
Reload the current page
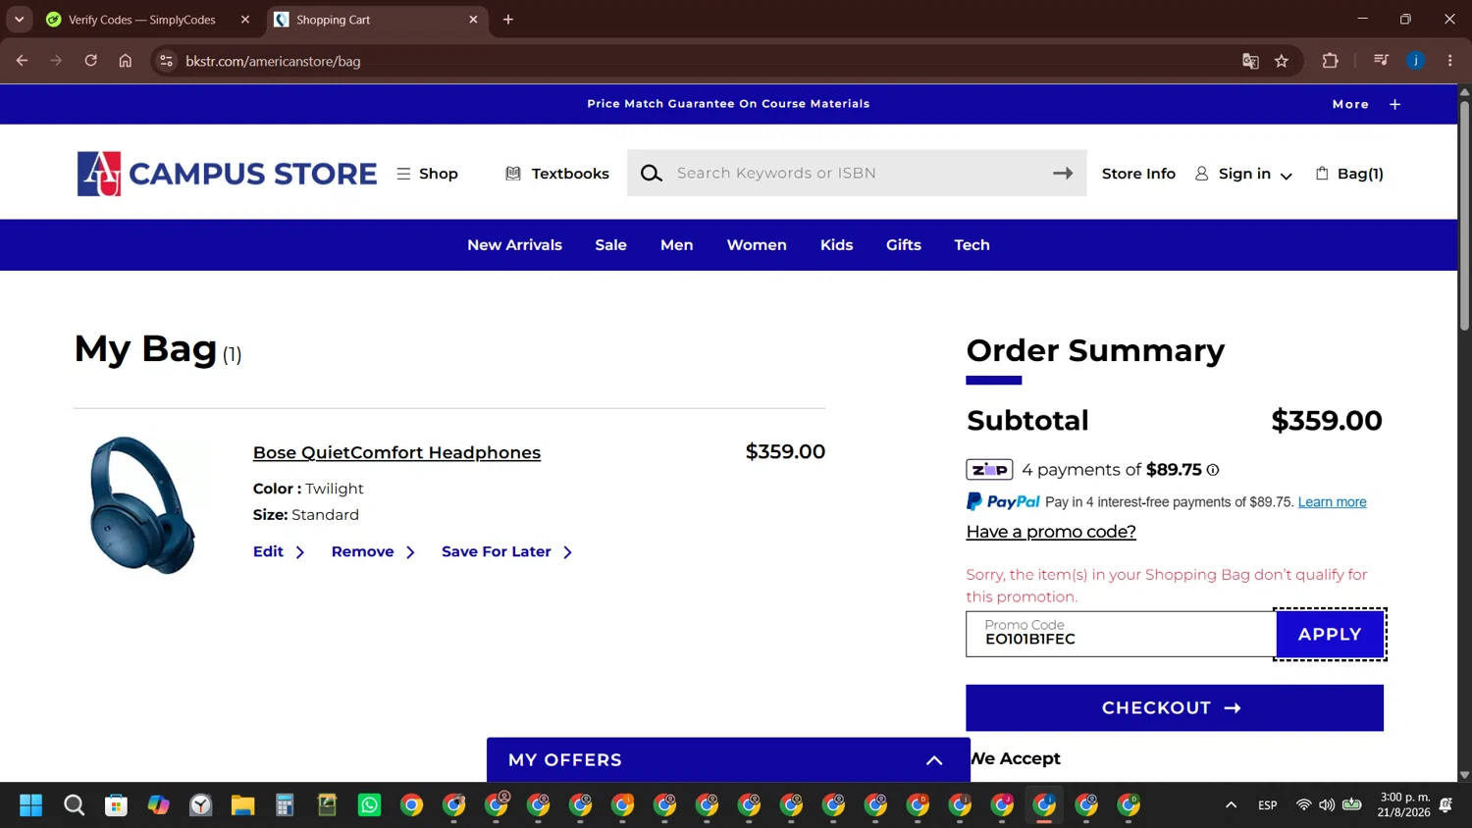(90, 61)
